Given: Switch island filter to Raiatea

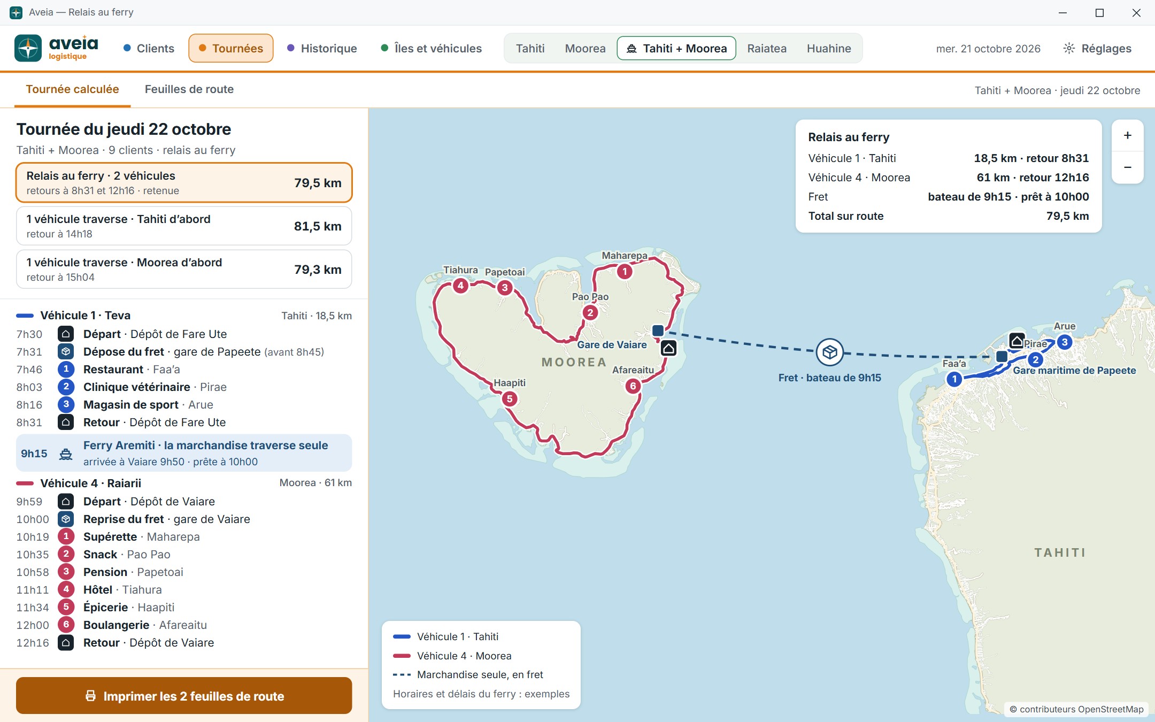Looking at the screenshot, I should (x=767, y=48).
